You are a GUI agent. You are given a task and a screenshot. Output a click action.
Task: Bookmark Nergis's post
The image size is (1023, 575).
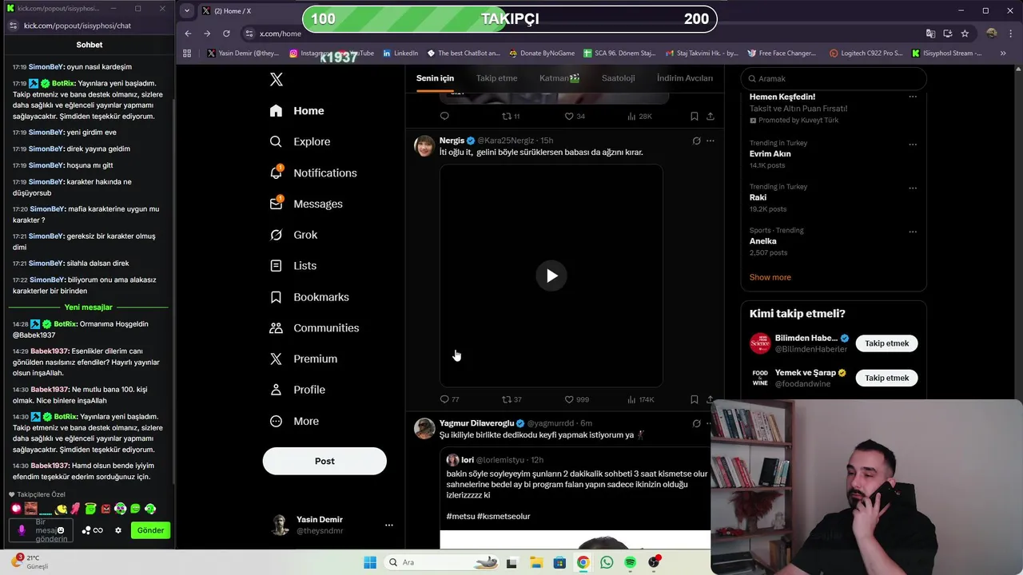pyautogui.click(x=694, y=399)
